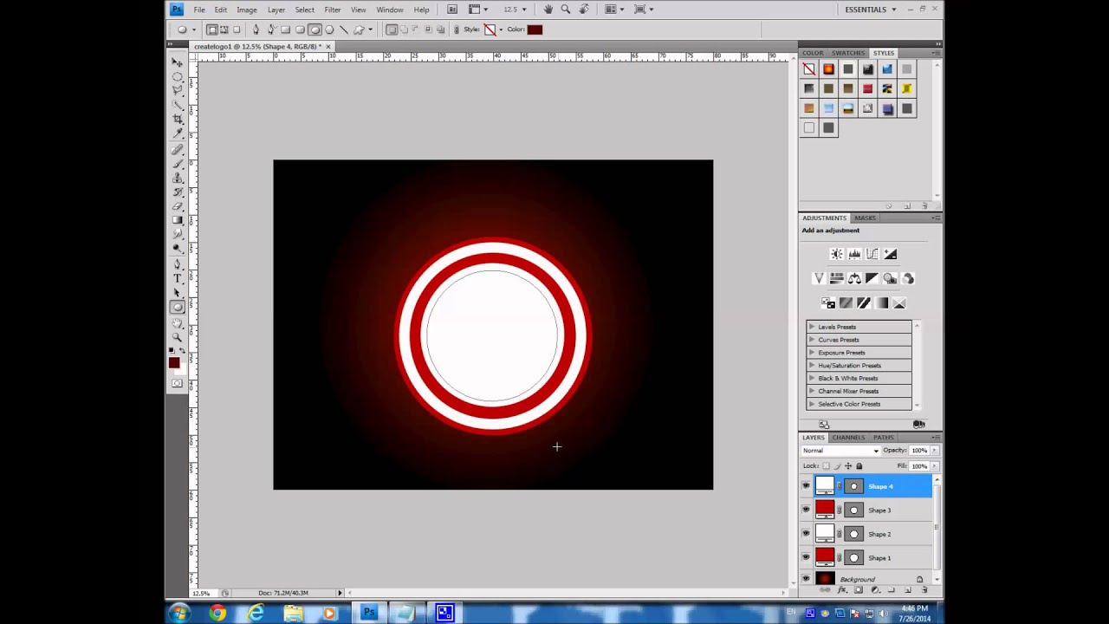Screen dimensions: 1109x624
Task: Select the Brush tool
Action: (178, 163)
